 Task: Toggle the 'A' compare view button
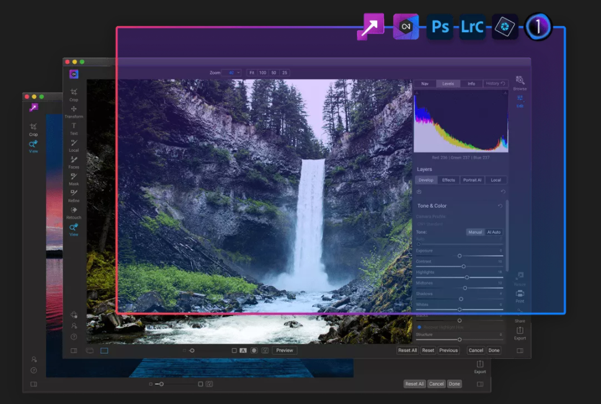243,350
